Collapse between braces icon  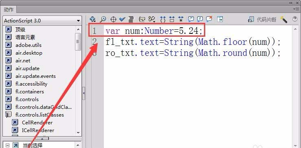click(163, 19)
